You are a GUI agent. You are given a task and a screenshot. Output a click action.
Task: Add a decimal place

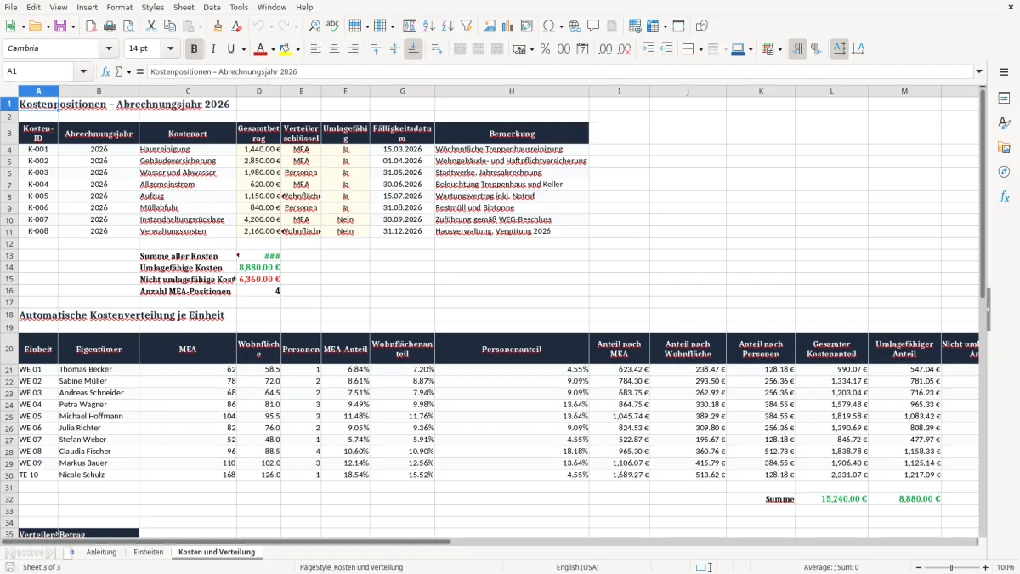tap(603, 49)
